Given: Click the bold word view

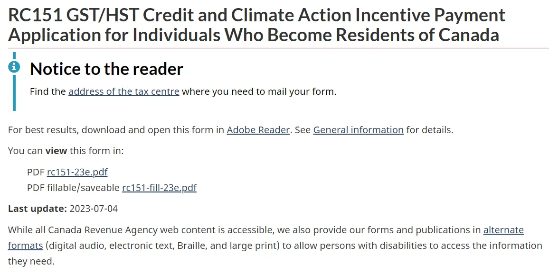Looking at the screenshot, I should pos(56,151).
